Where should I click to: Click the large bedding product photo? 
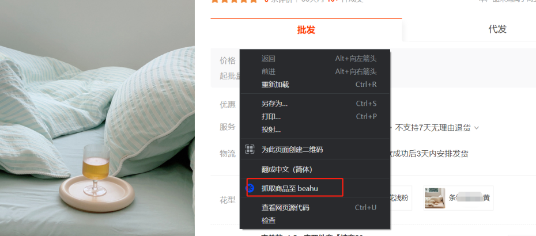97,118
